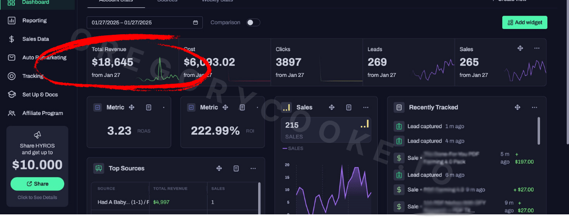Open the three-dot menu on Sales widget
This screenshot has width=569, height=217.
(x=366, y=107)
